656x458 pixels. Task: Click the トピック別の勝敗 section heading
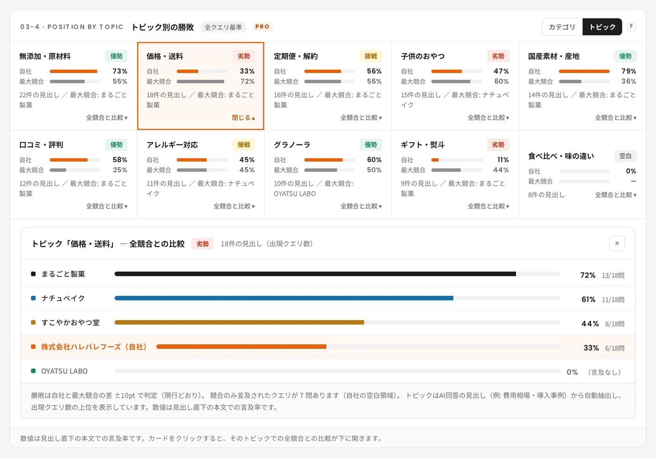coord(163,27)
